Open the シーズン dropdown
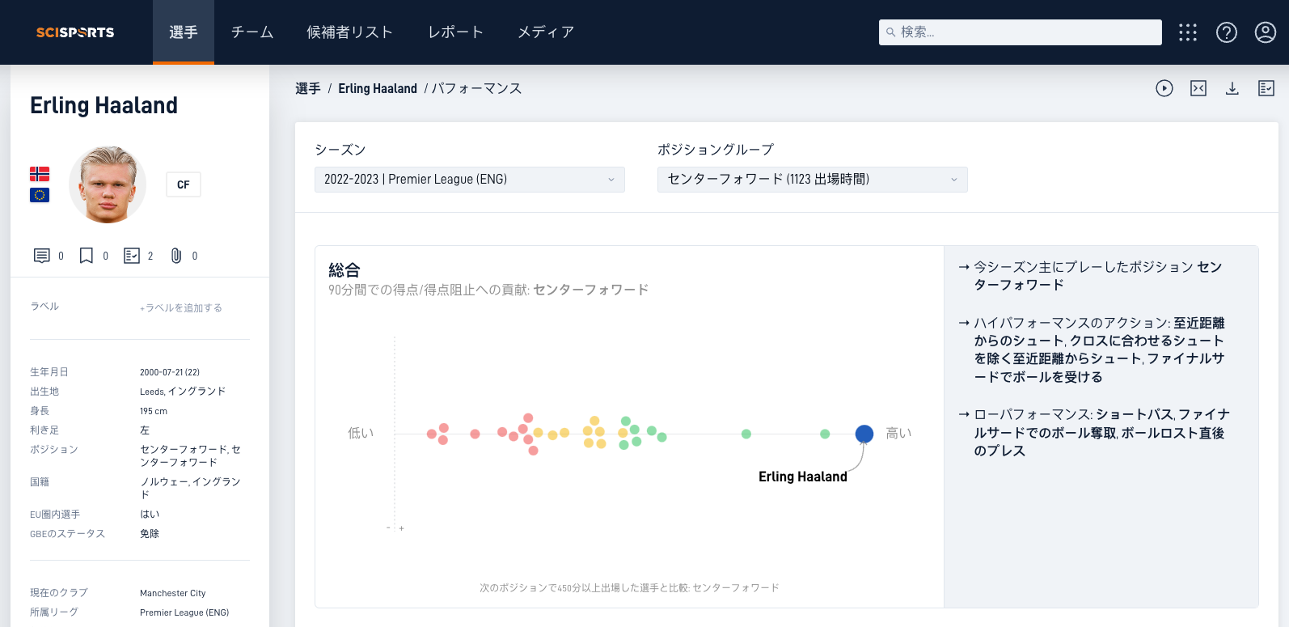 click(470, 180)
